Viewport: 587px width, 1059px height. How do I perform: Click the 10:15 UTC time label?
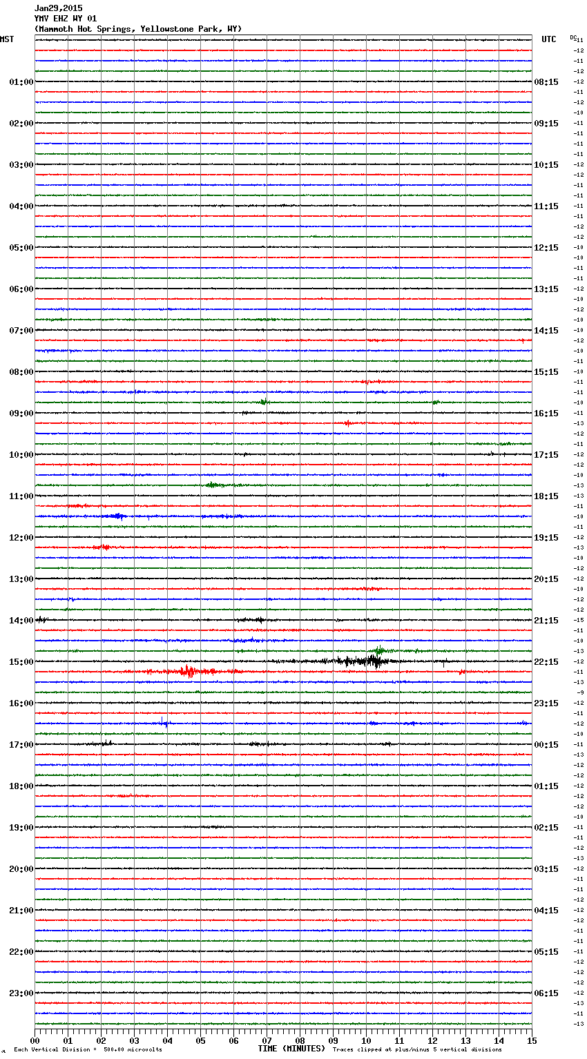pos(546,165)
